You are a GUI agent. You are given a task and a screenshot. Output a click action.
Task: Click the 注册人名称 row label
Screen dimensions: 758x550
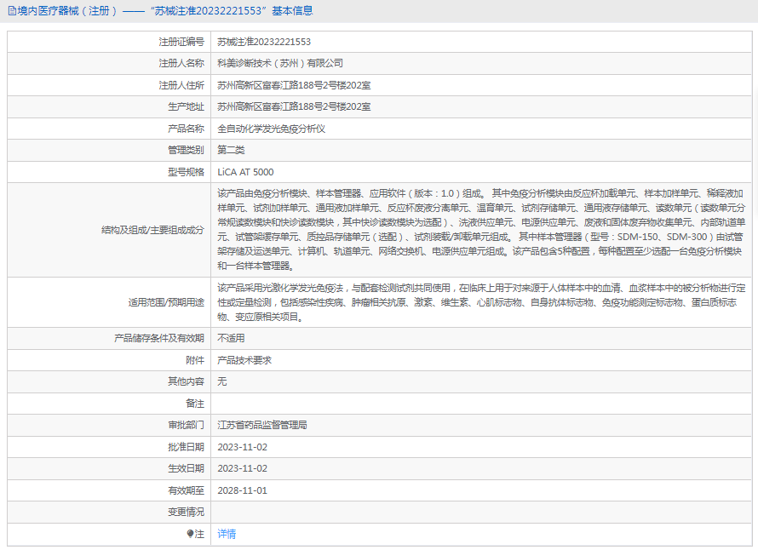point(181,63)
